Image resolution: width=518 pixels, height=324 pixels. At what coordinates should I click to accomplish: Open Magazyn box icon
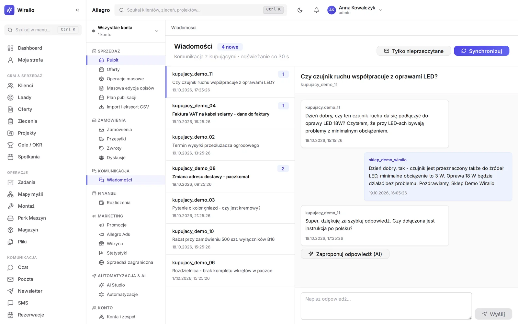pos(10,230)
